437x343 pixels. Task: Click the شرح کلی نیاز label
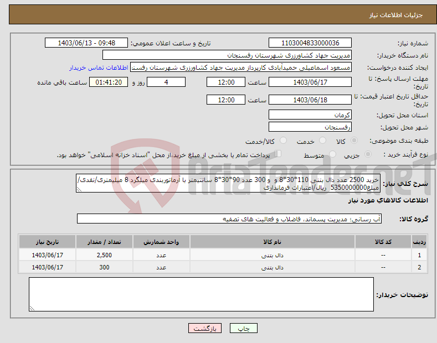click(405, 184)
